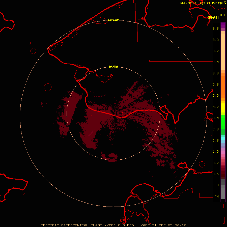Image resolution: width=227 pixels, height=227 pixels.
Task: Click the 2.6 legend value
Action: [216, 129]
